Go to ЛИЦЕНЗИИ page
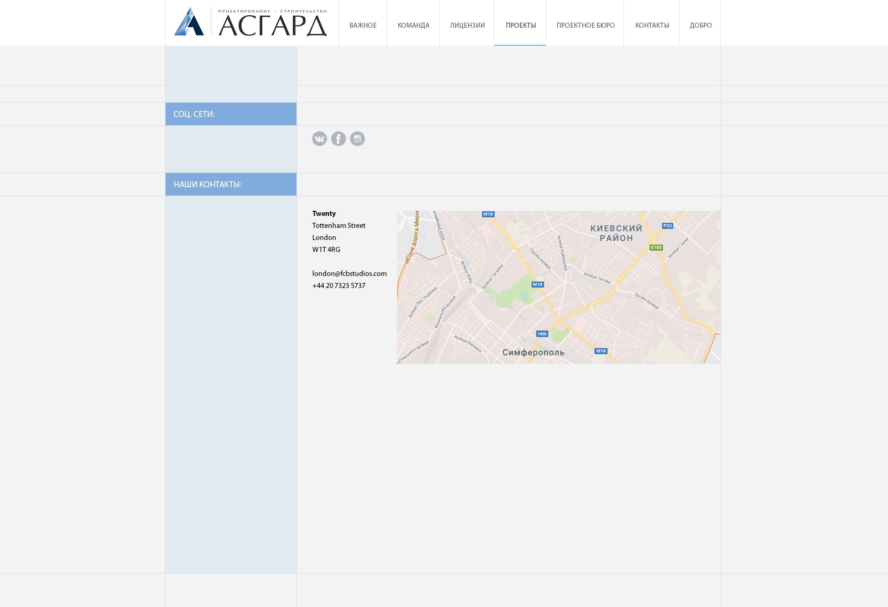The height and width of the screenshot is (607, 888). pyautogui.click(x=467, y=25)
